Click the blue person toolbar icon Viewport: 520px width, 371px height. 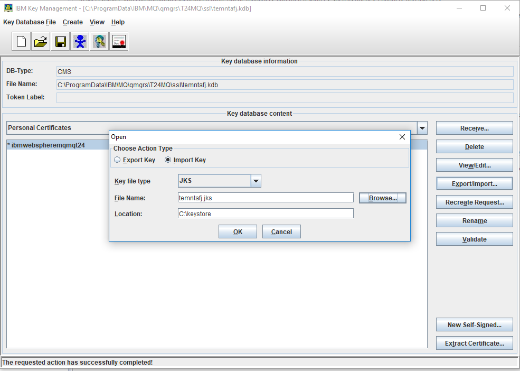click(x=80, y=42)
